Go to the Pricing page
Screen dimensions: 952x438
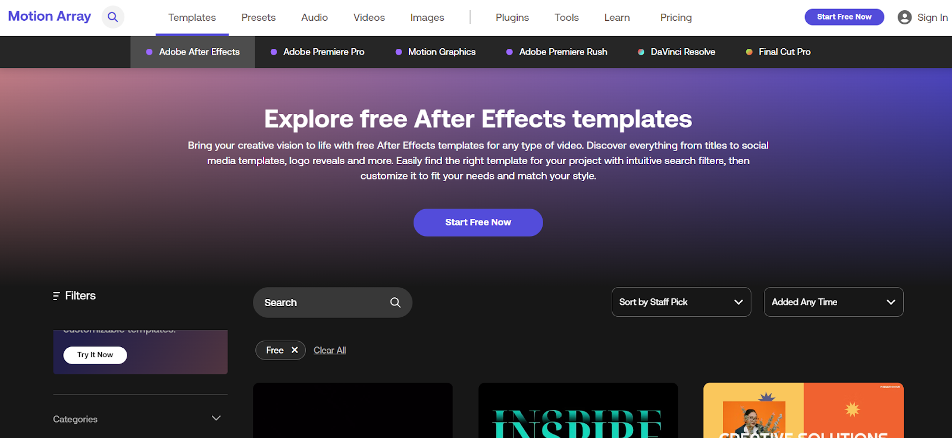click(676, 18)
